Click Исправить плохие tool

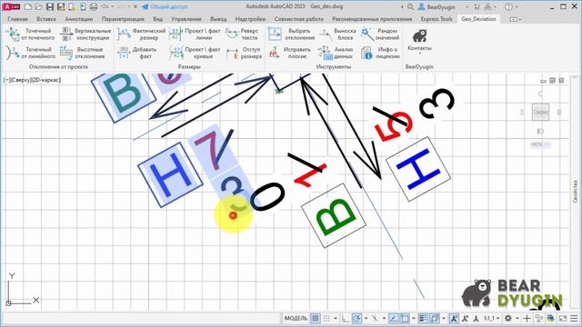coord(289,53)
